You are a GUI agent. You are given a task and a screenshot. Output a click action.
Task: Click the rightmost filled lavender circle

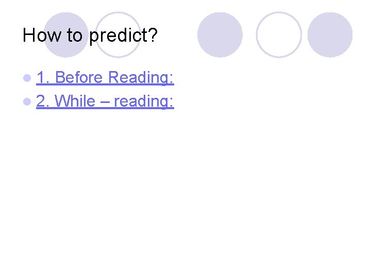(x=330, y=35)
